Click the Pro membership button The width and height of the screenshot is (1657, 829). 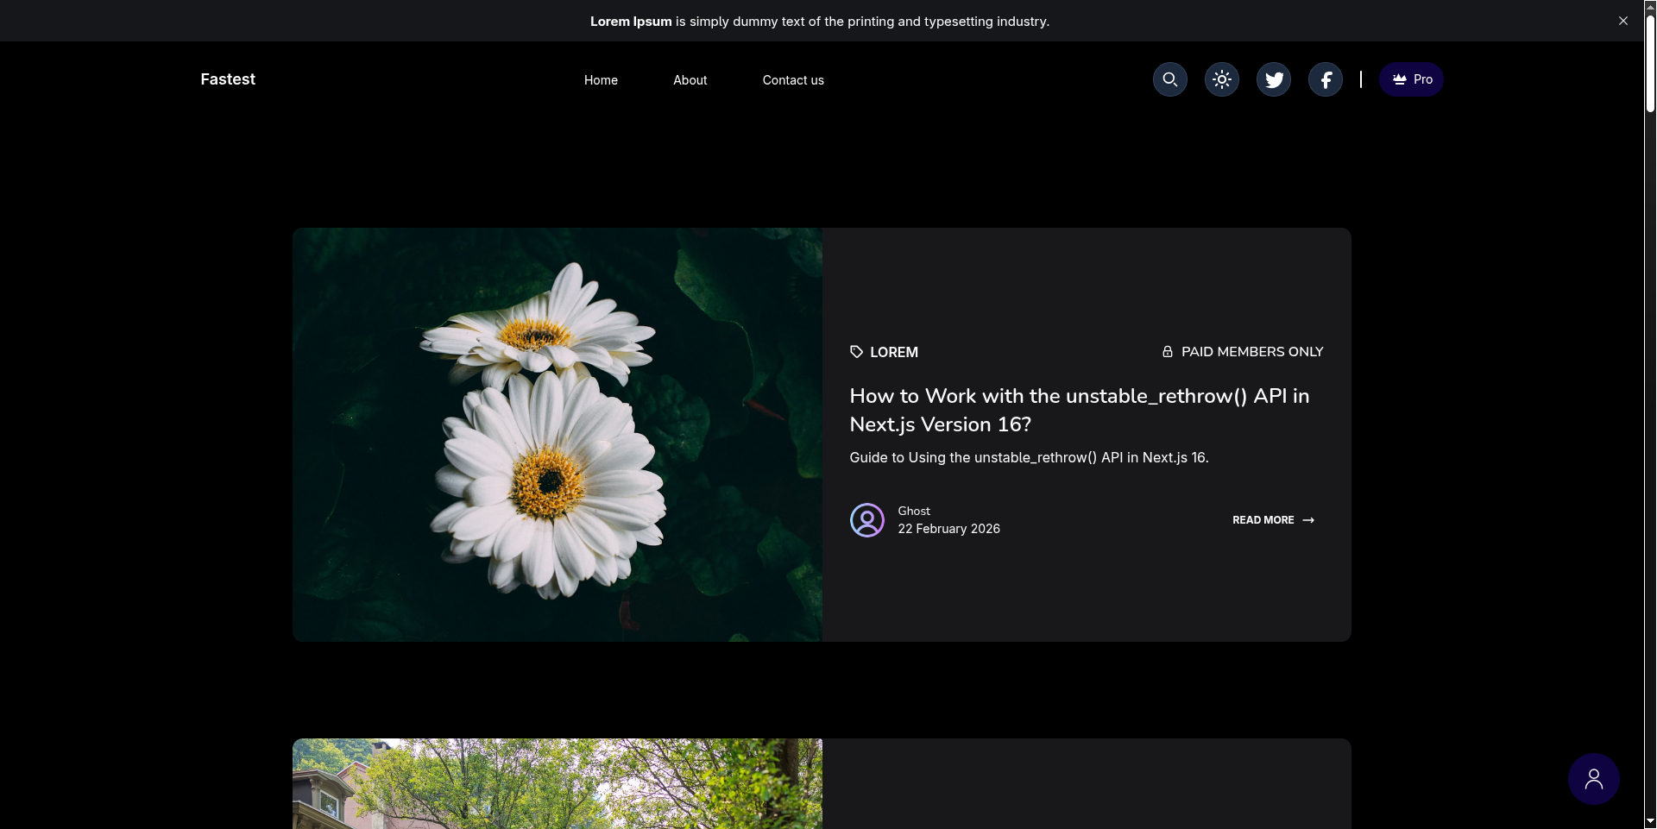pos(1411,79)
